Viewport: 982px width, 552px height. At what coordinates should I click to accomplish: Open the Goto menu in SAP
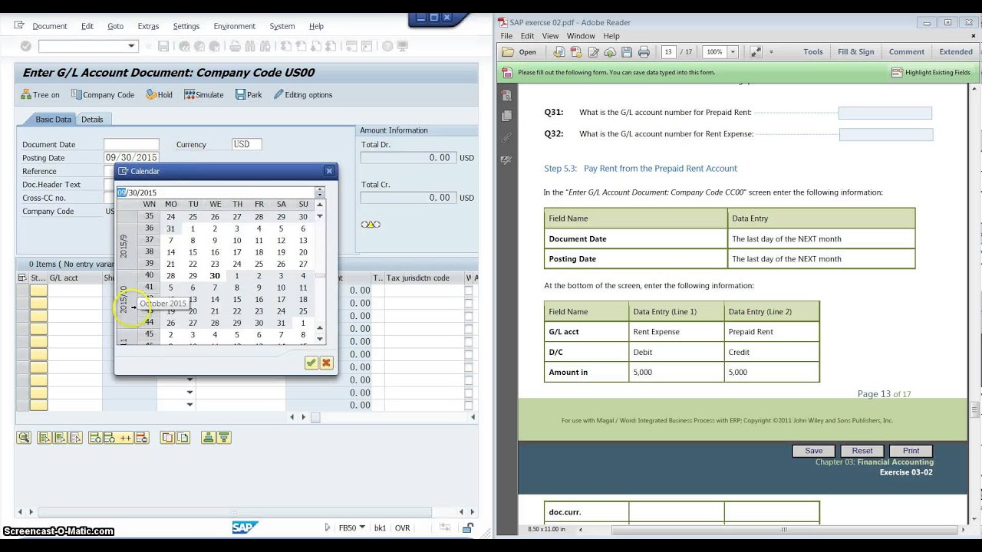coord(115,26)
